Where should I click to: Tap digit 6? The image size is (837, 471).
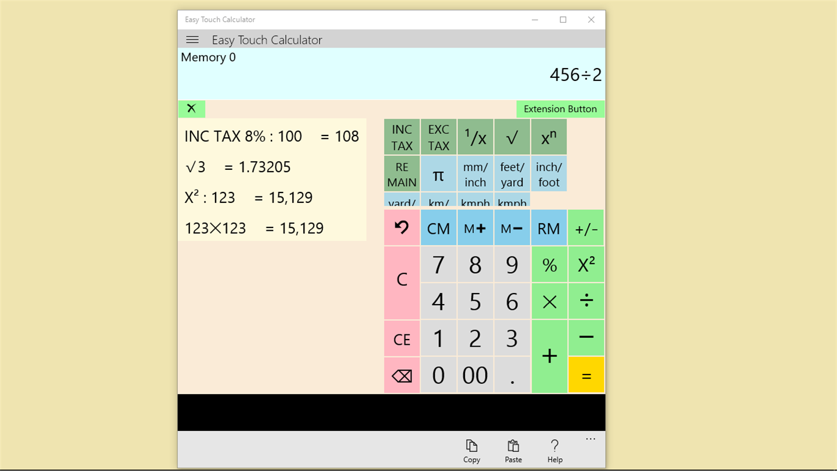[512, 301]
